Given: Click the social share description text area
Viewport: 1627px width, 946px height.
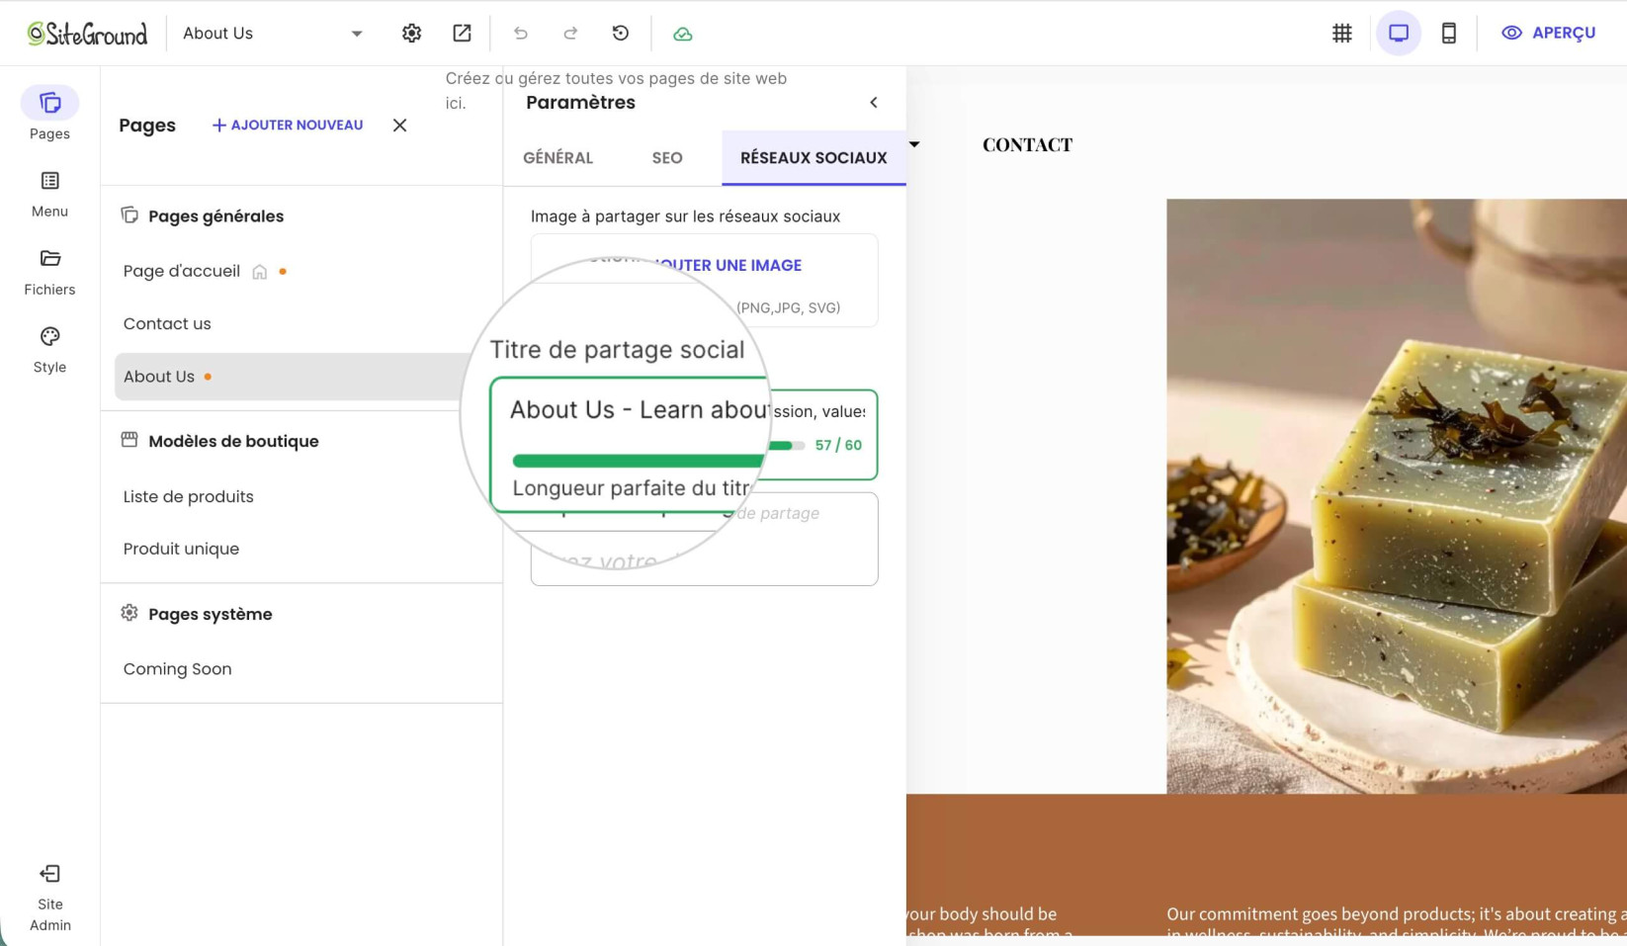Looking at the screenshot, I should click(x=704, y=540).
